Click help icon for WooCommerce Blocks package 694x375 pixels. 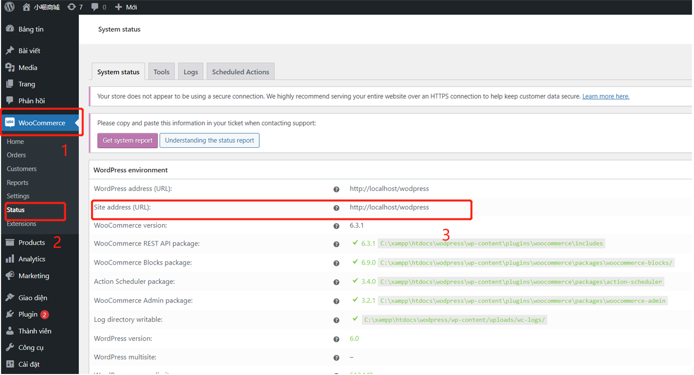[x=336, y=263]
